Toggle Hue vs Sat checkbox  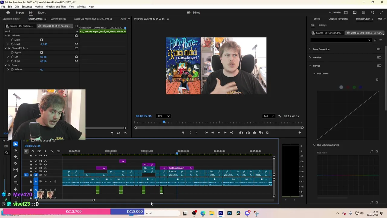pos(377,151)
